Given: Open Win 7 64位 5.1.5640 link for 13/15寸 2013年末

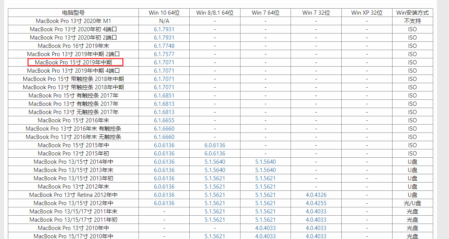Looking at the screenshot, I should (x=265, y=170).
